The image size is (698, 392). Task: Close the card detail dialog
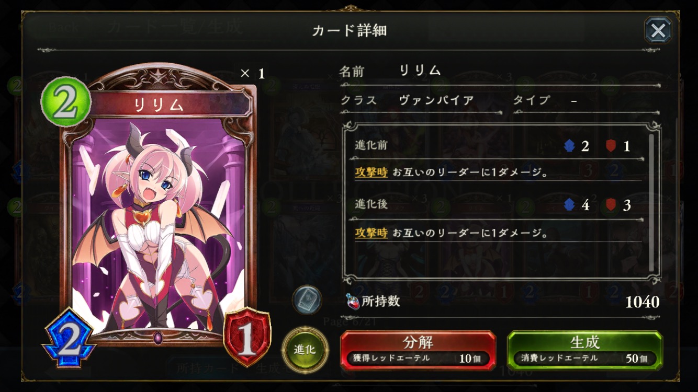click(x=658, y=30)
